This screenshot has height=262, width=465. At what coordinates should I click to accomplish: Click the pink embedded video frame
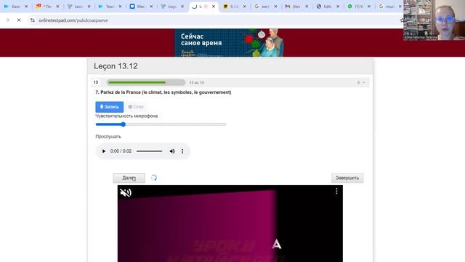pos(230,223)
